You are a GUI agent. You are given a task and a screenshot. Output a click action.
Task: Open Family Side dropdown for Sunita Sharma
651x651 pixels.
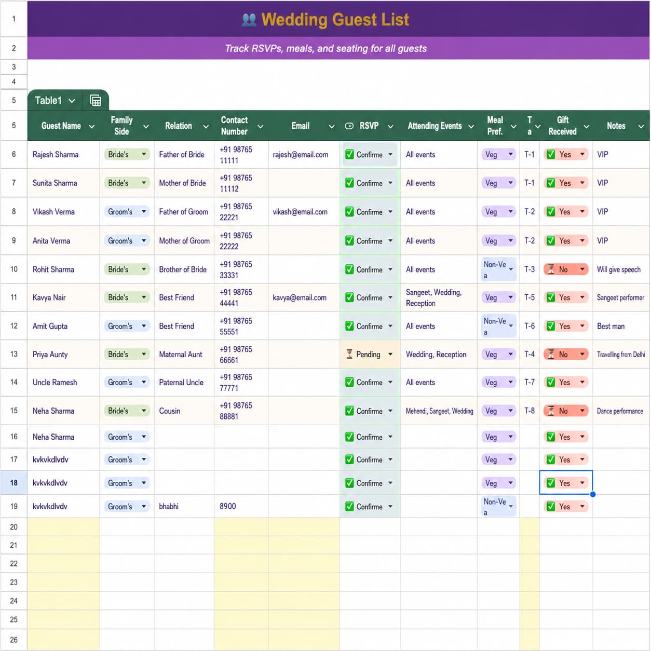[x=144, y=183]
